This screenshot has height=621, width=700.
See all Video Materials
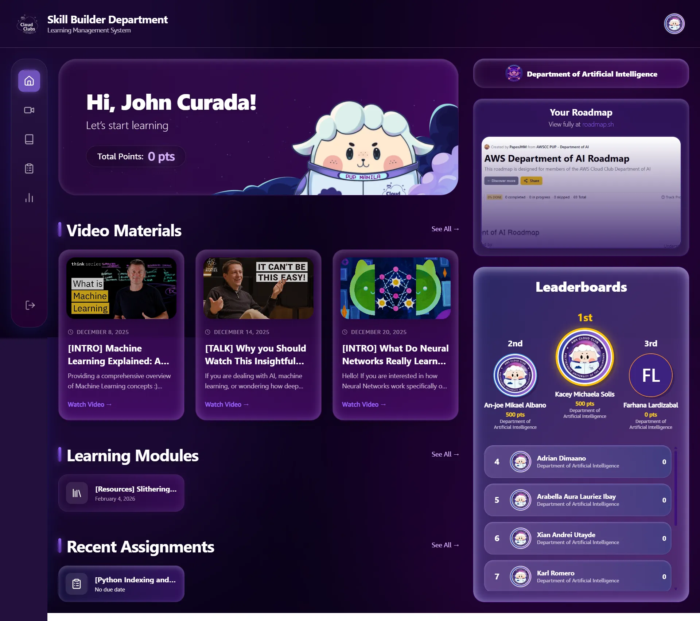(445, 229)
